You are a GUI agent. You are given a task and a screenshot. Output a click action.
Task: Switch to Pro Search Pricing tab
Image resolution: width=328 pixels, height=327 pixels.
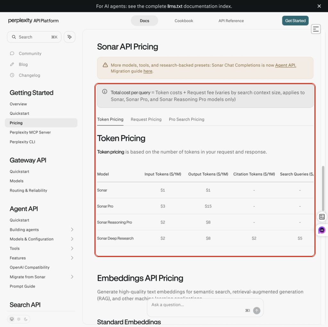click(187, 120)
